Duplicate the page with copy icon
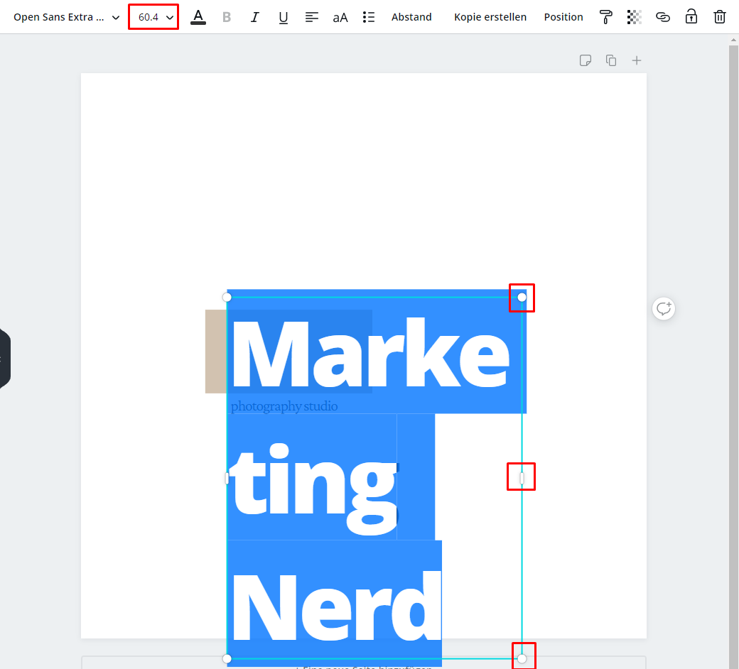 611,60
